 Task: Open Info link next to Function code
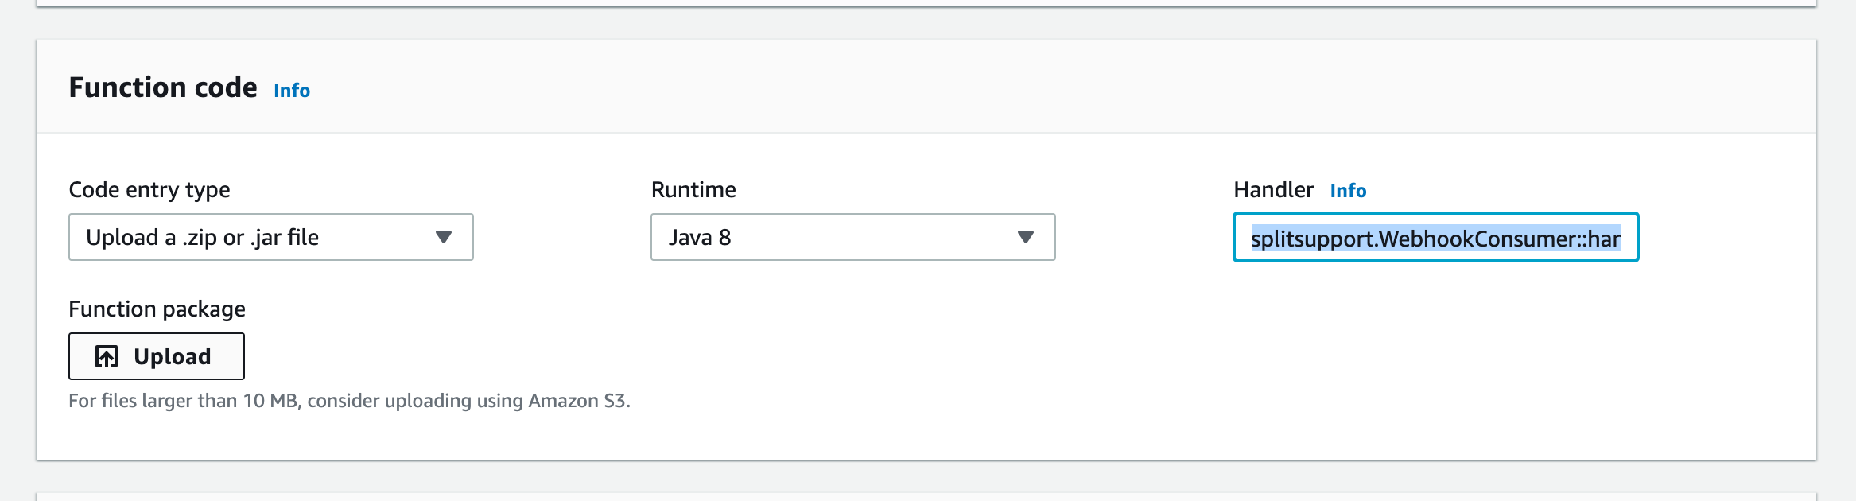point(292,91)
